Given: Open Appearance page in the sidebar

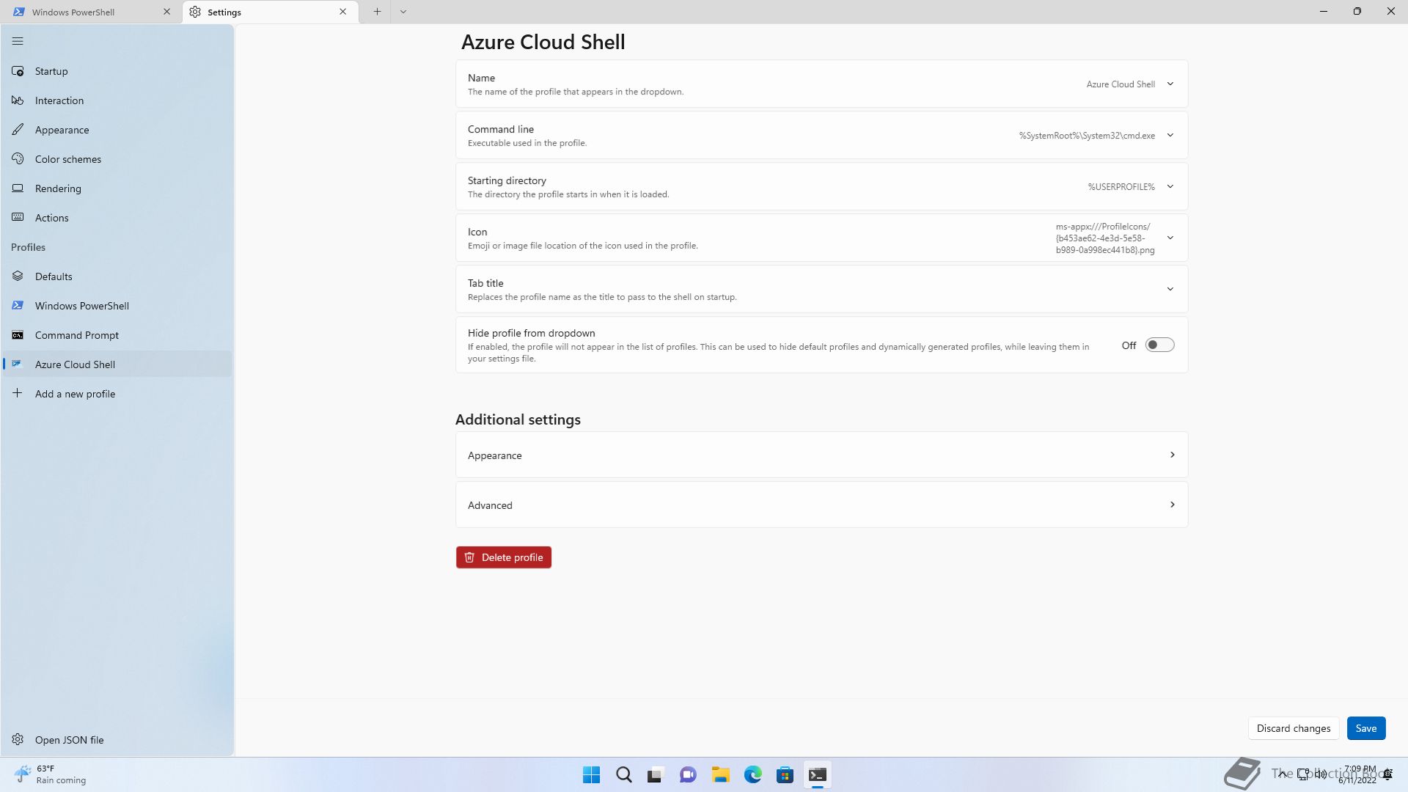Looking at the screenshot, I should pos(117,130).
